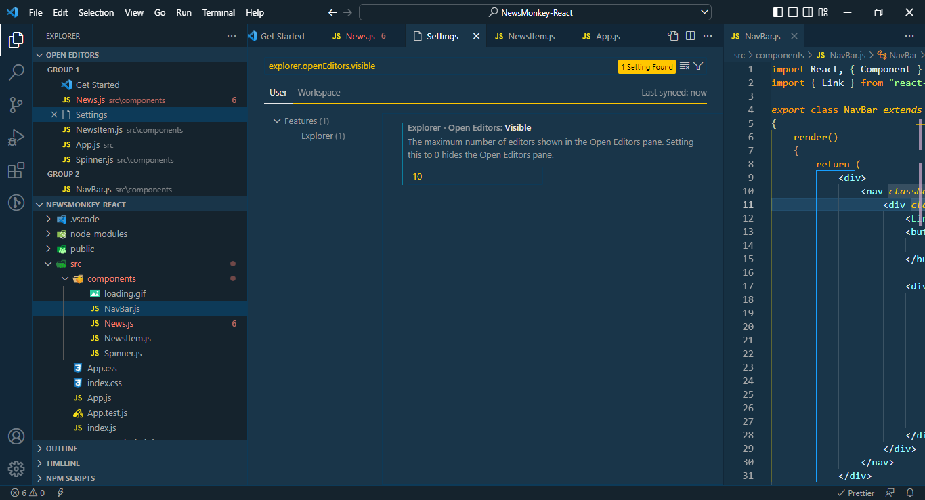Click the Open Settings (JSON) icon
The height and width of the screenshot is (500, 925).
coord(672,36)
